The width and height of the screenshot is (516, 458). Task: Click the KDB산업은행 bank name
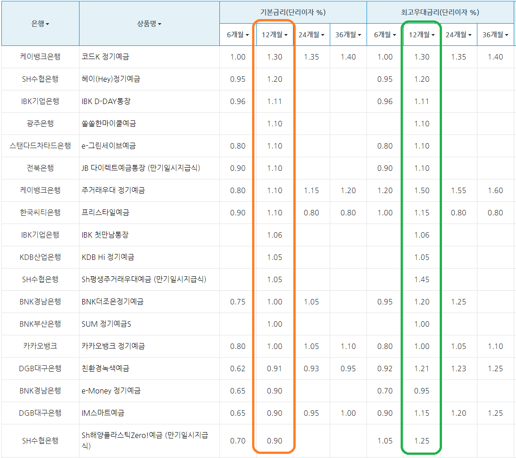40,257
